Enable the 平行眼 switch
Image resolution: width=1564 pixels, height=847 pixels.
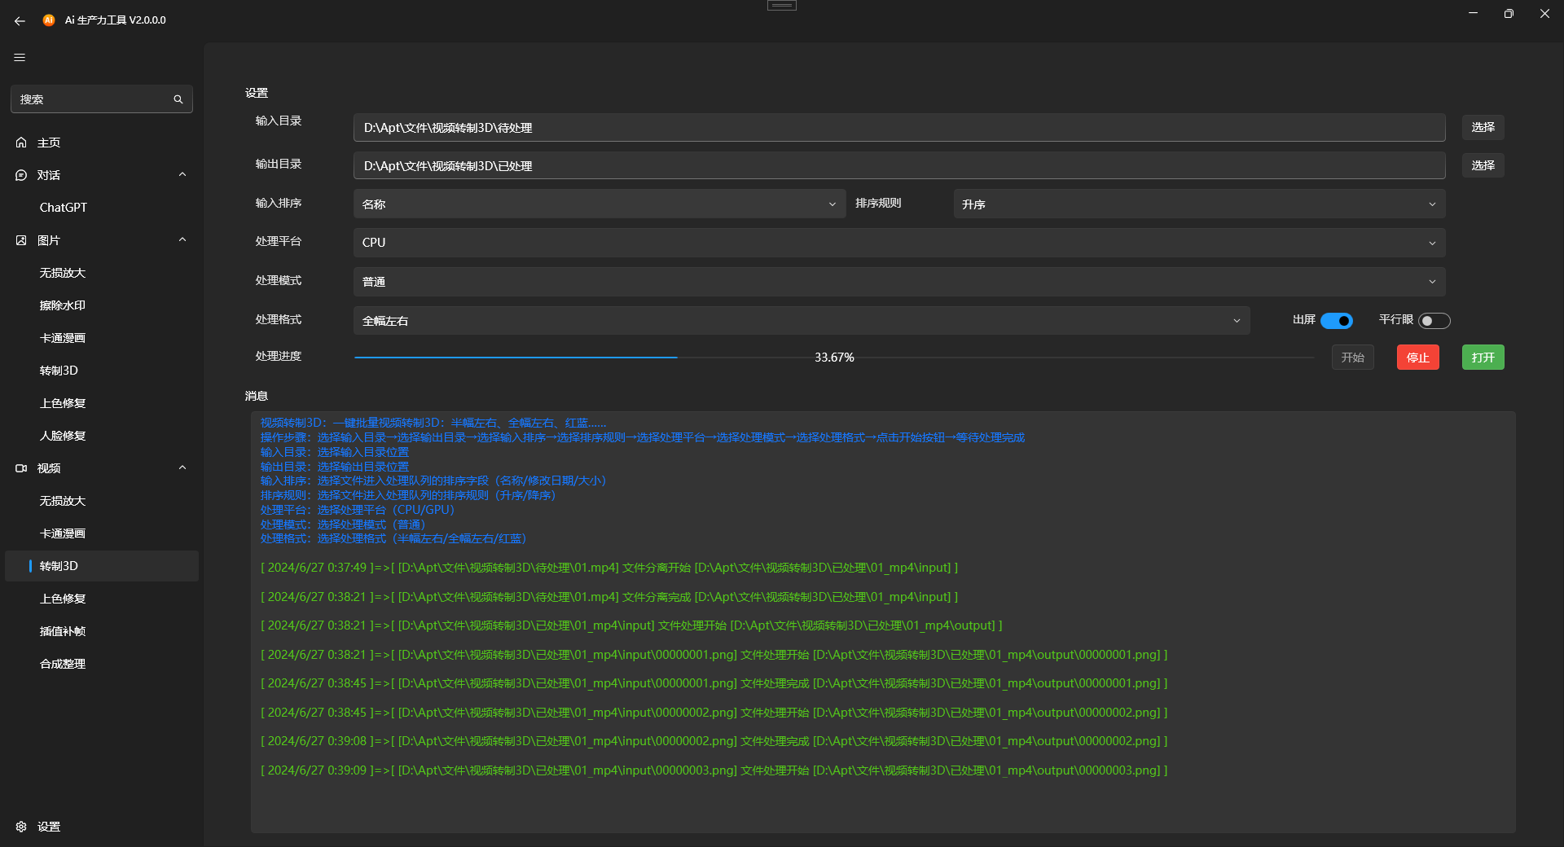coord(1434,321)
